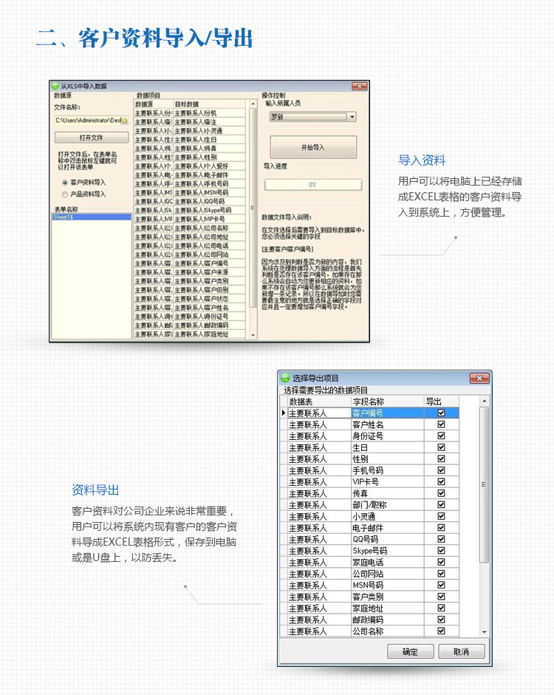Toggle the VIP卡号 export checkbox
554x695 pixels.
tap(441, 482)
